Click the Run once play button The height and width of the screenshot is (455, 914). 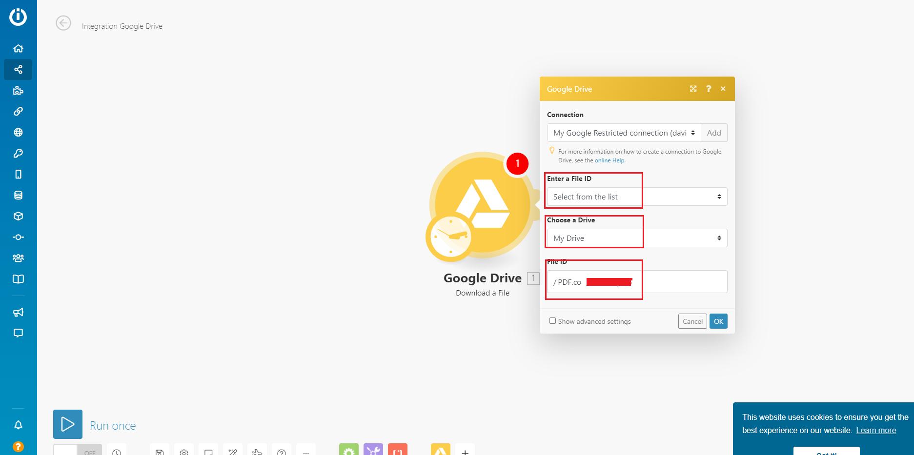tap(68, 424)
